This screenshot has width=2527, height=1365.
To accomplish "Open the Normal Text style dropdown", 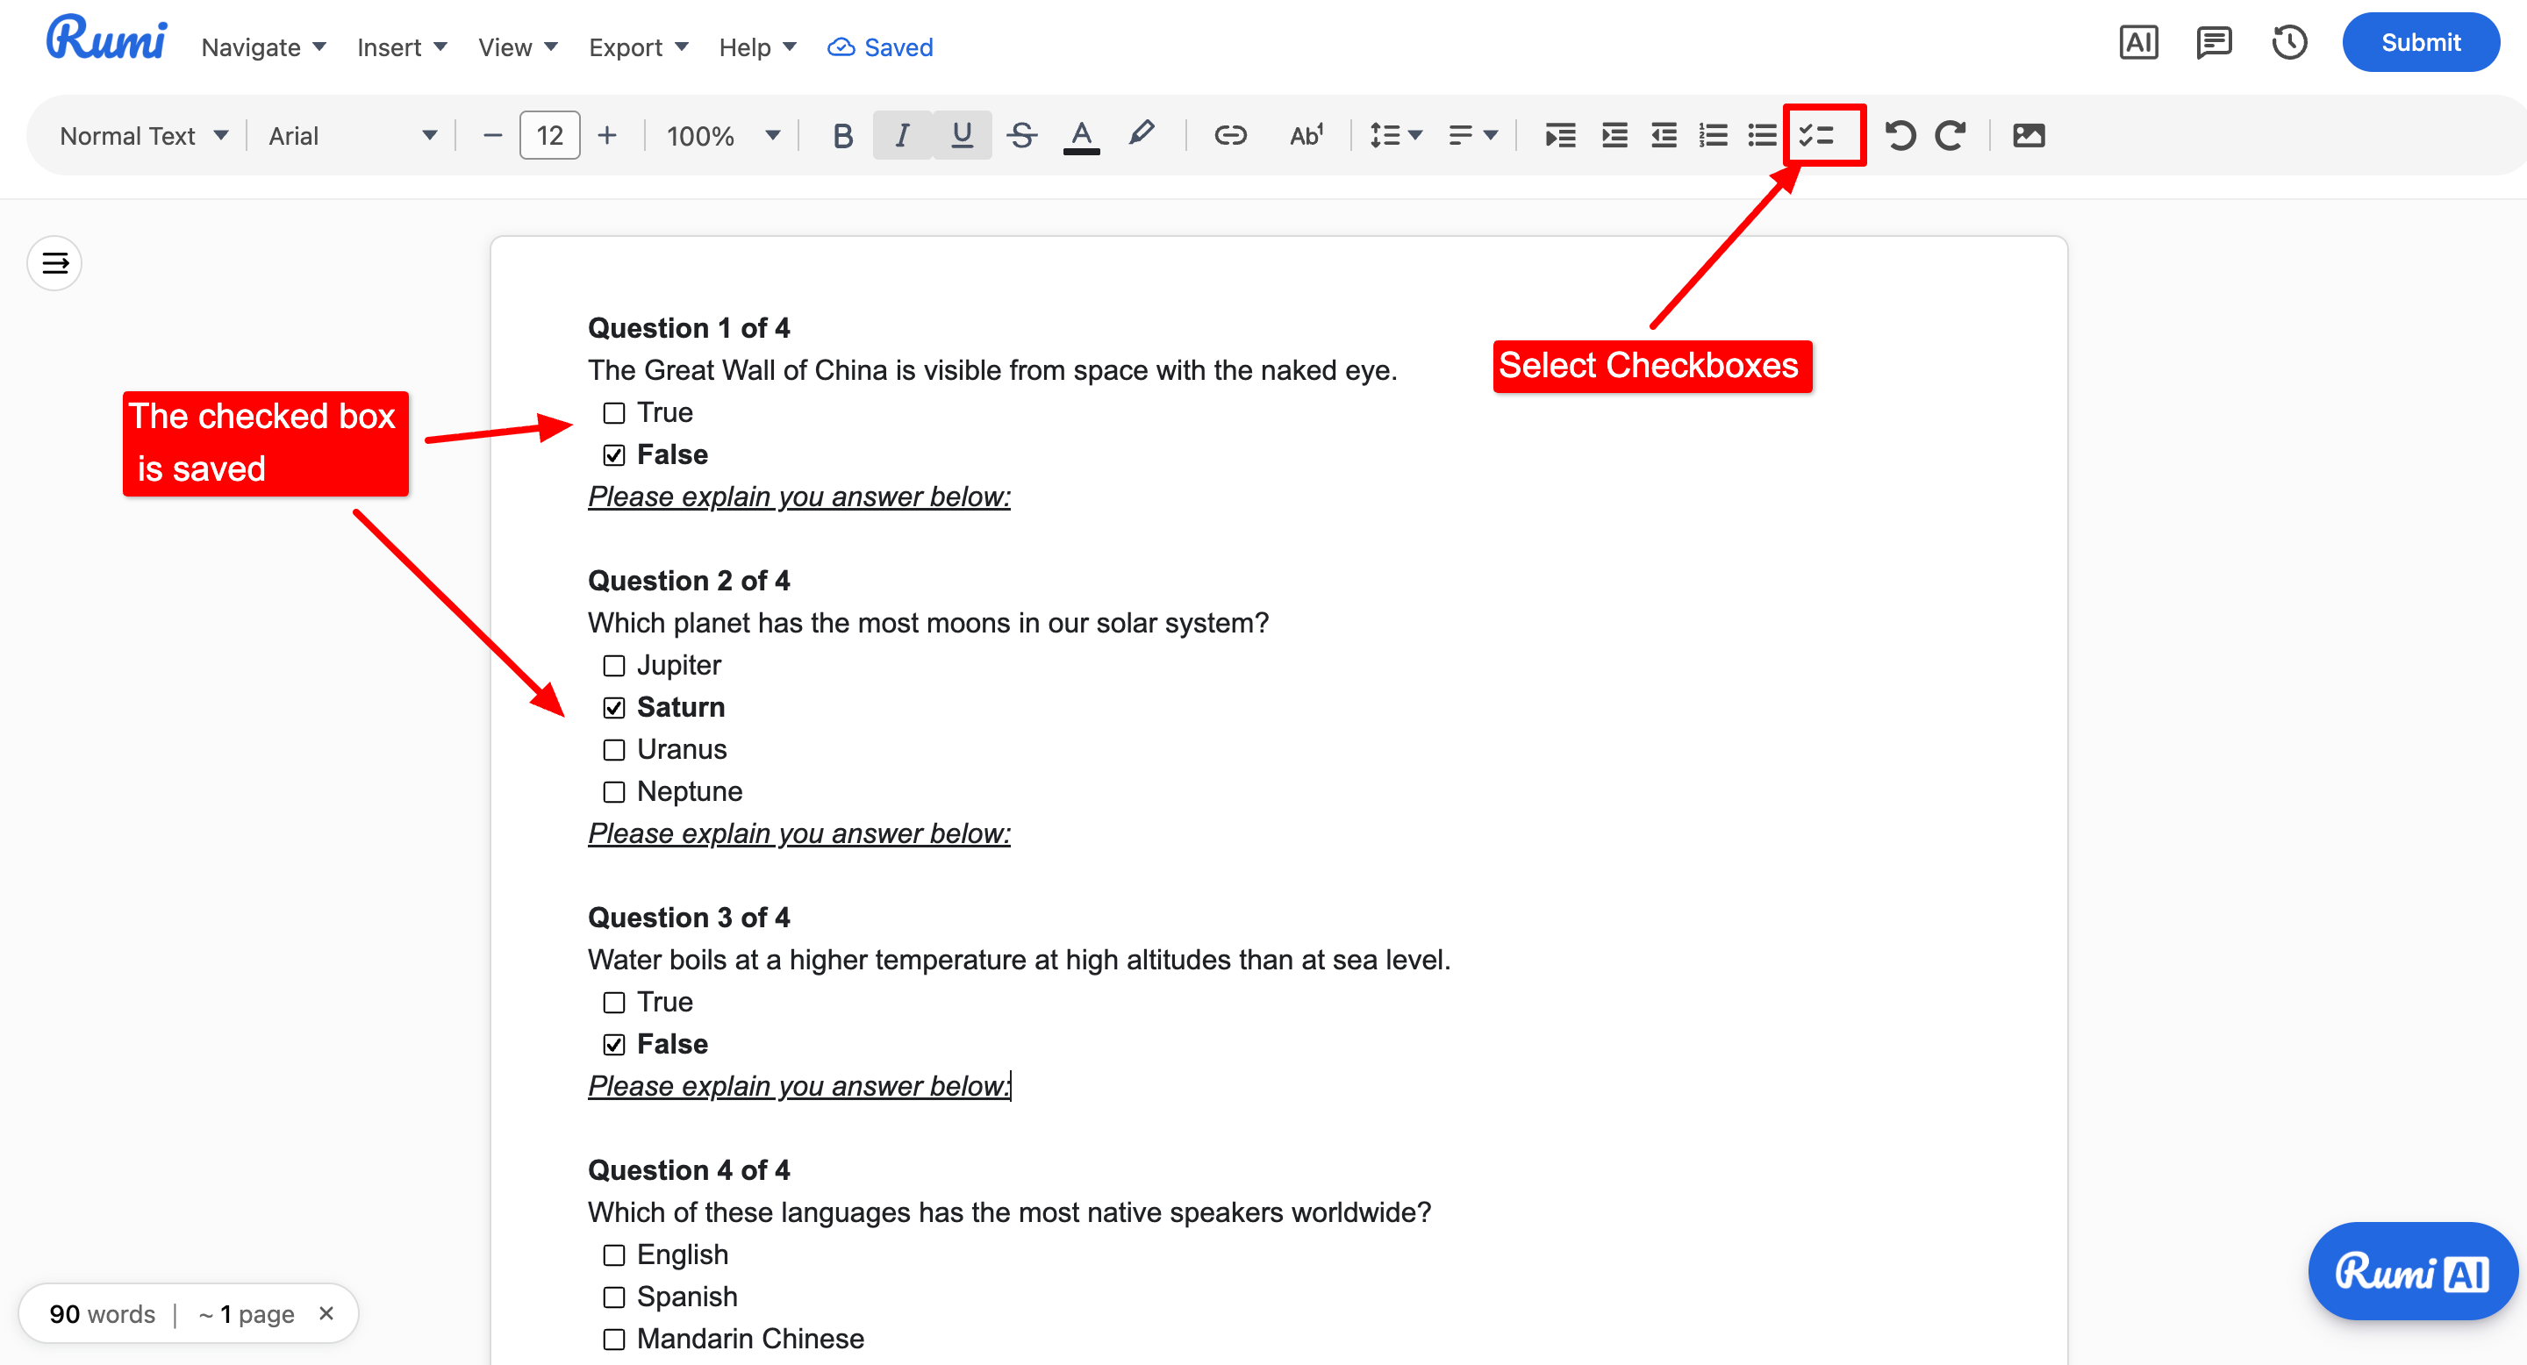I will [144, 135].
